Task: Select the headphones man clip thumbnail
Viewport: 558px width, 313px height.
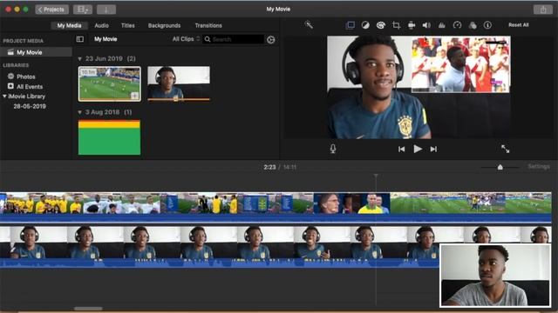Action: click(x=179, y=83)
